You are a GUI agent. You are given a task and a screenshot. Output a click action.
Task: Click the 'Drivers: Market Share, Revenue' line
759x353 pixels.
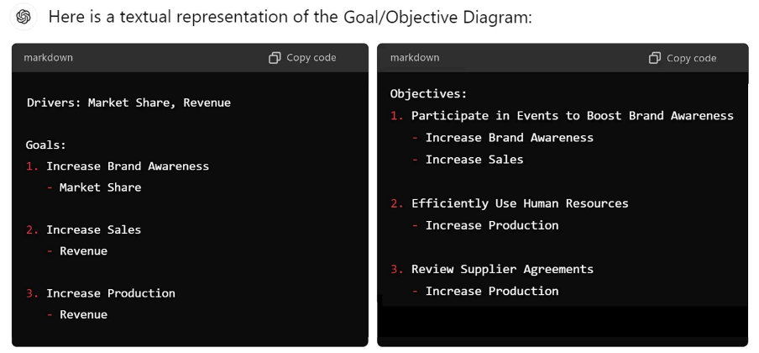tap(128, 103)
